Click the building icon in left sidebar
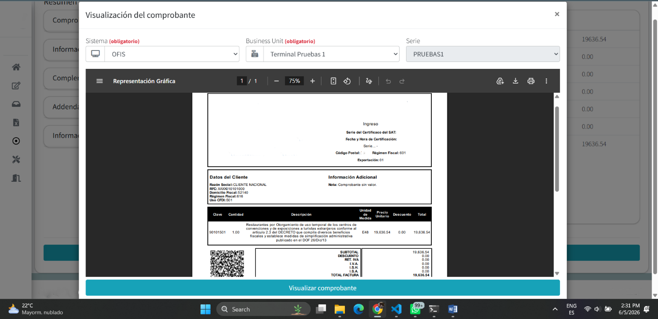 pos(16,178)
